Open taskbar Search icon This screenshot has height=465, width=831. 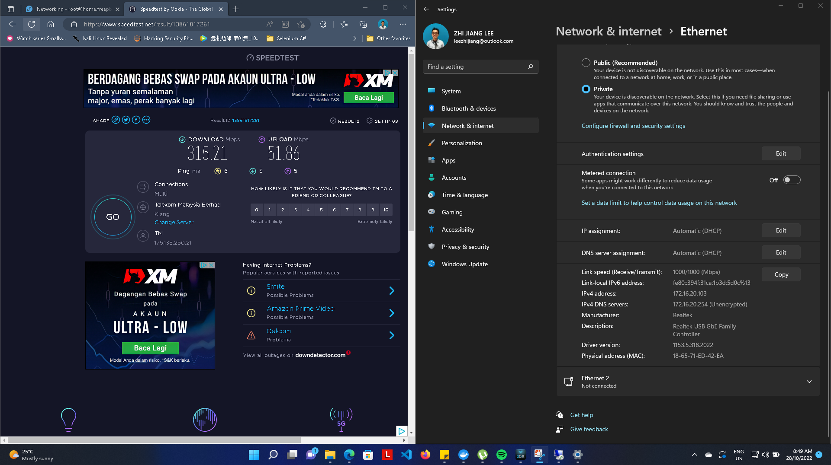273,455
